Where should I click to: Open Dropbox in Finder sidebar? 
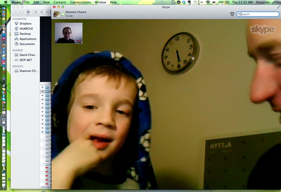click(x=25, y=23)
